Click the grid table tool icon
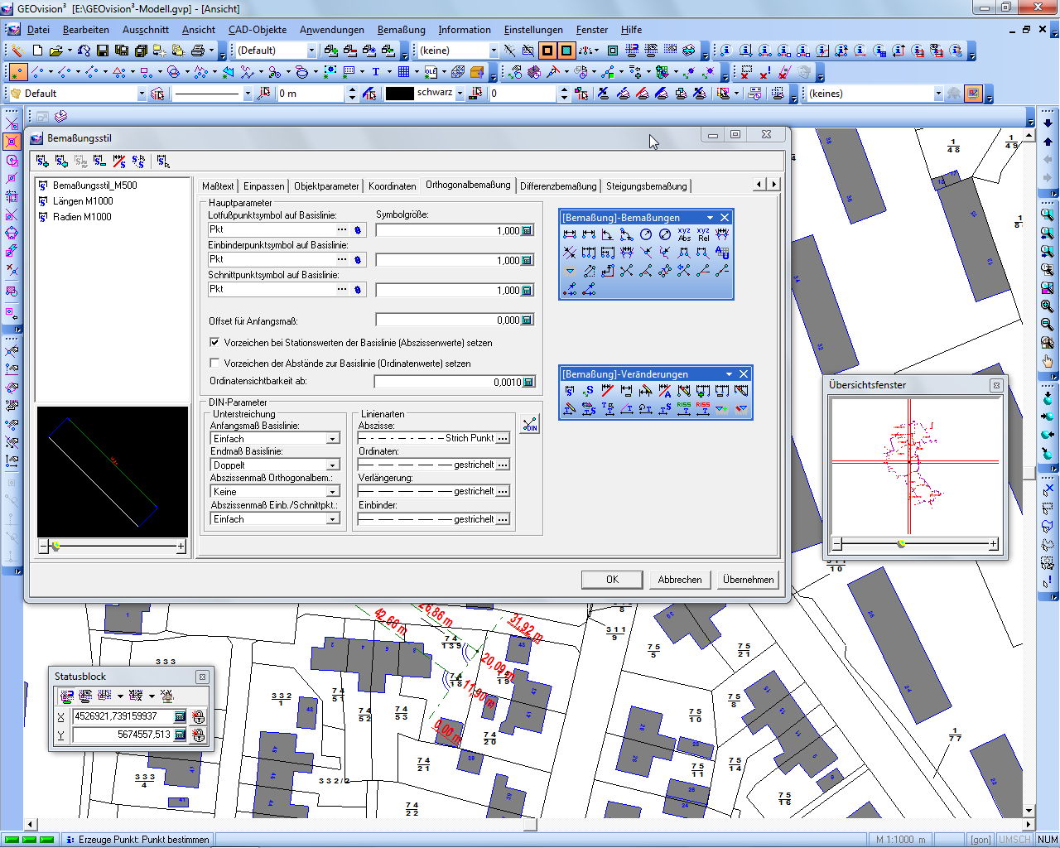This screenshot has height=848, width=1060. pyautogui.click(x=403, y=72)
